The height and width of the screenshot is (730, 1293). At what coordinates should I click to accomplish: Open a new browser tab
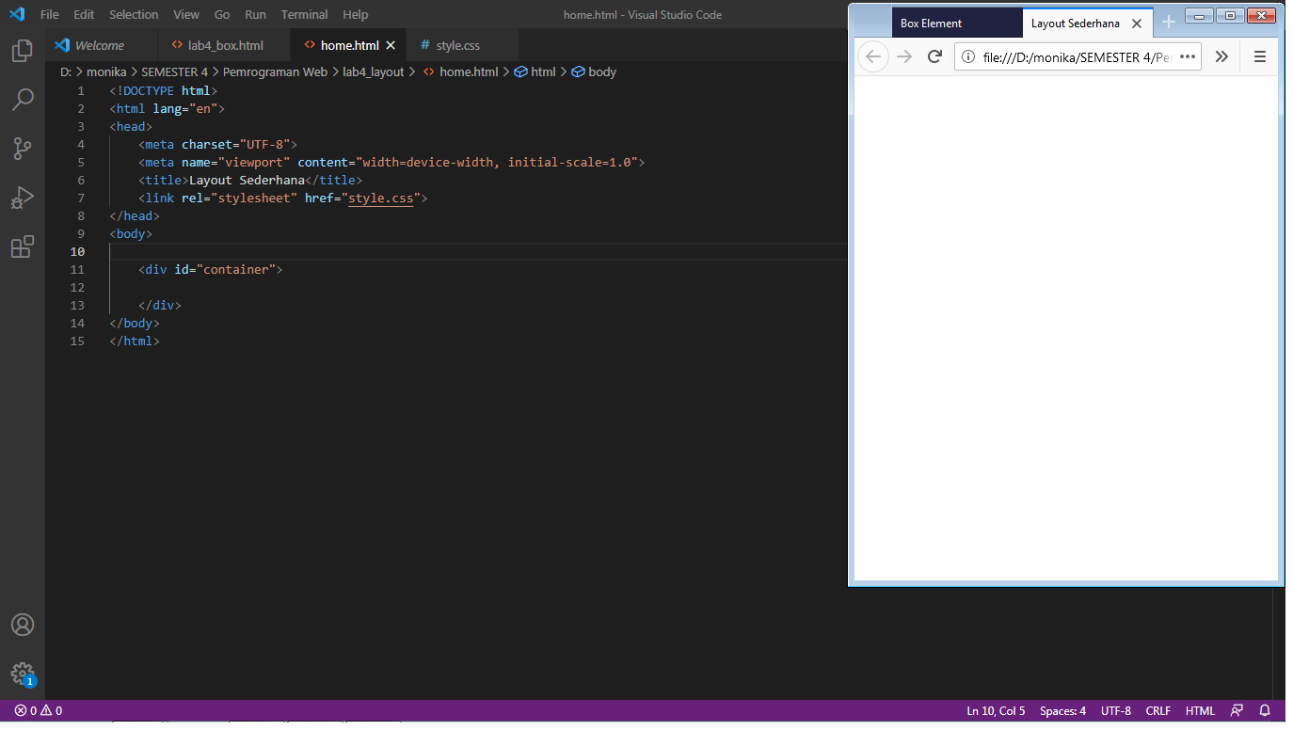click(1169, 23)
